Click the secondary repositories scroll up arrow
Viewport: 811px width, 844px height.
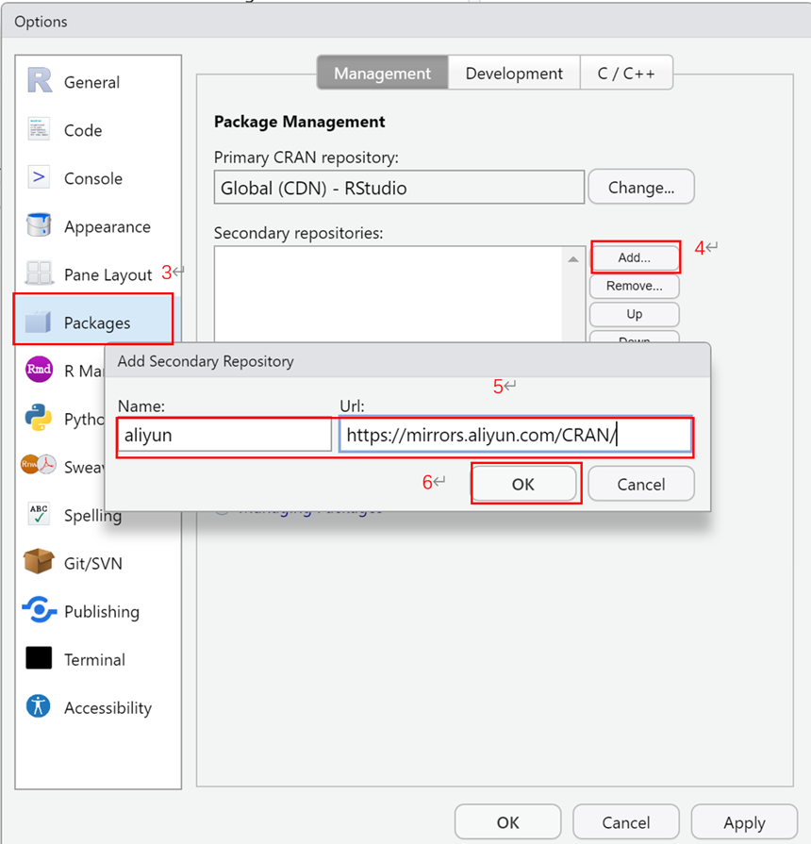pyautogui.click(x=573, y=259)
